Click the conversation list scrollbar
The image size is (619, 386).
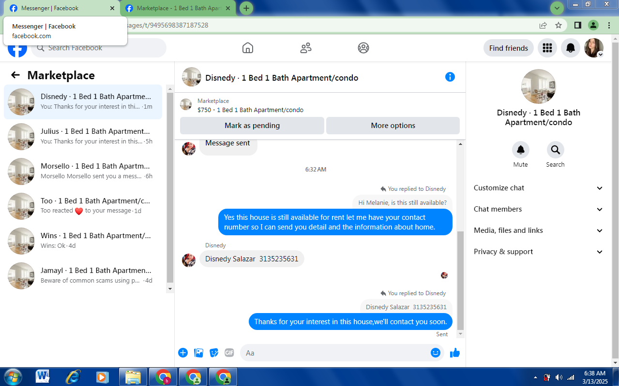tap(170, 188)
